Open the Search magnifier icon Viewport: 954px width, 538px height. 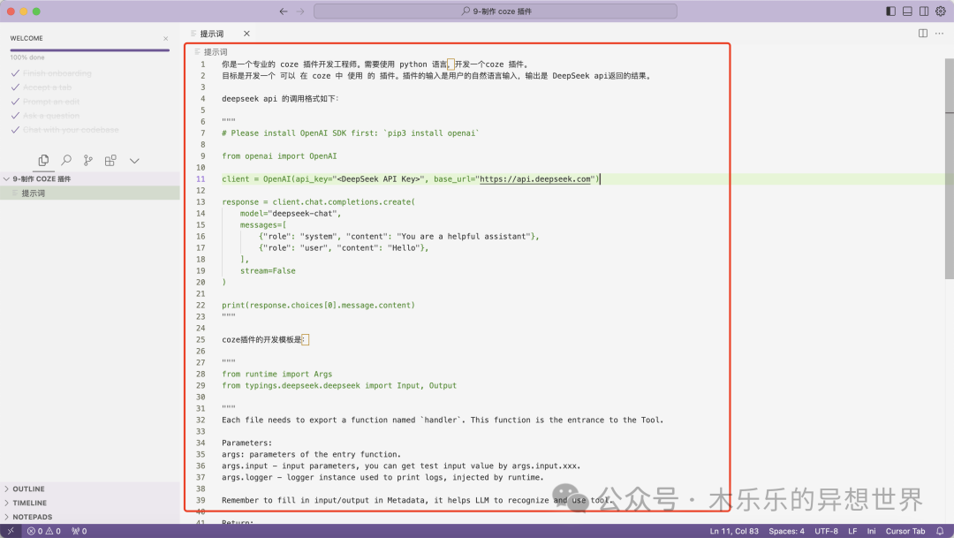click(65, 160)
